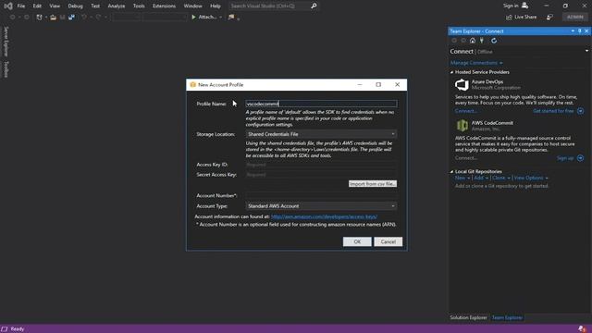Click the Live Share icon
Viewport: 592px width, 333px height.
[509, 17]
